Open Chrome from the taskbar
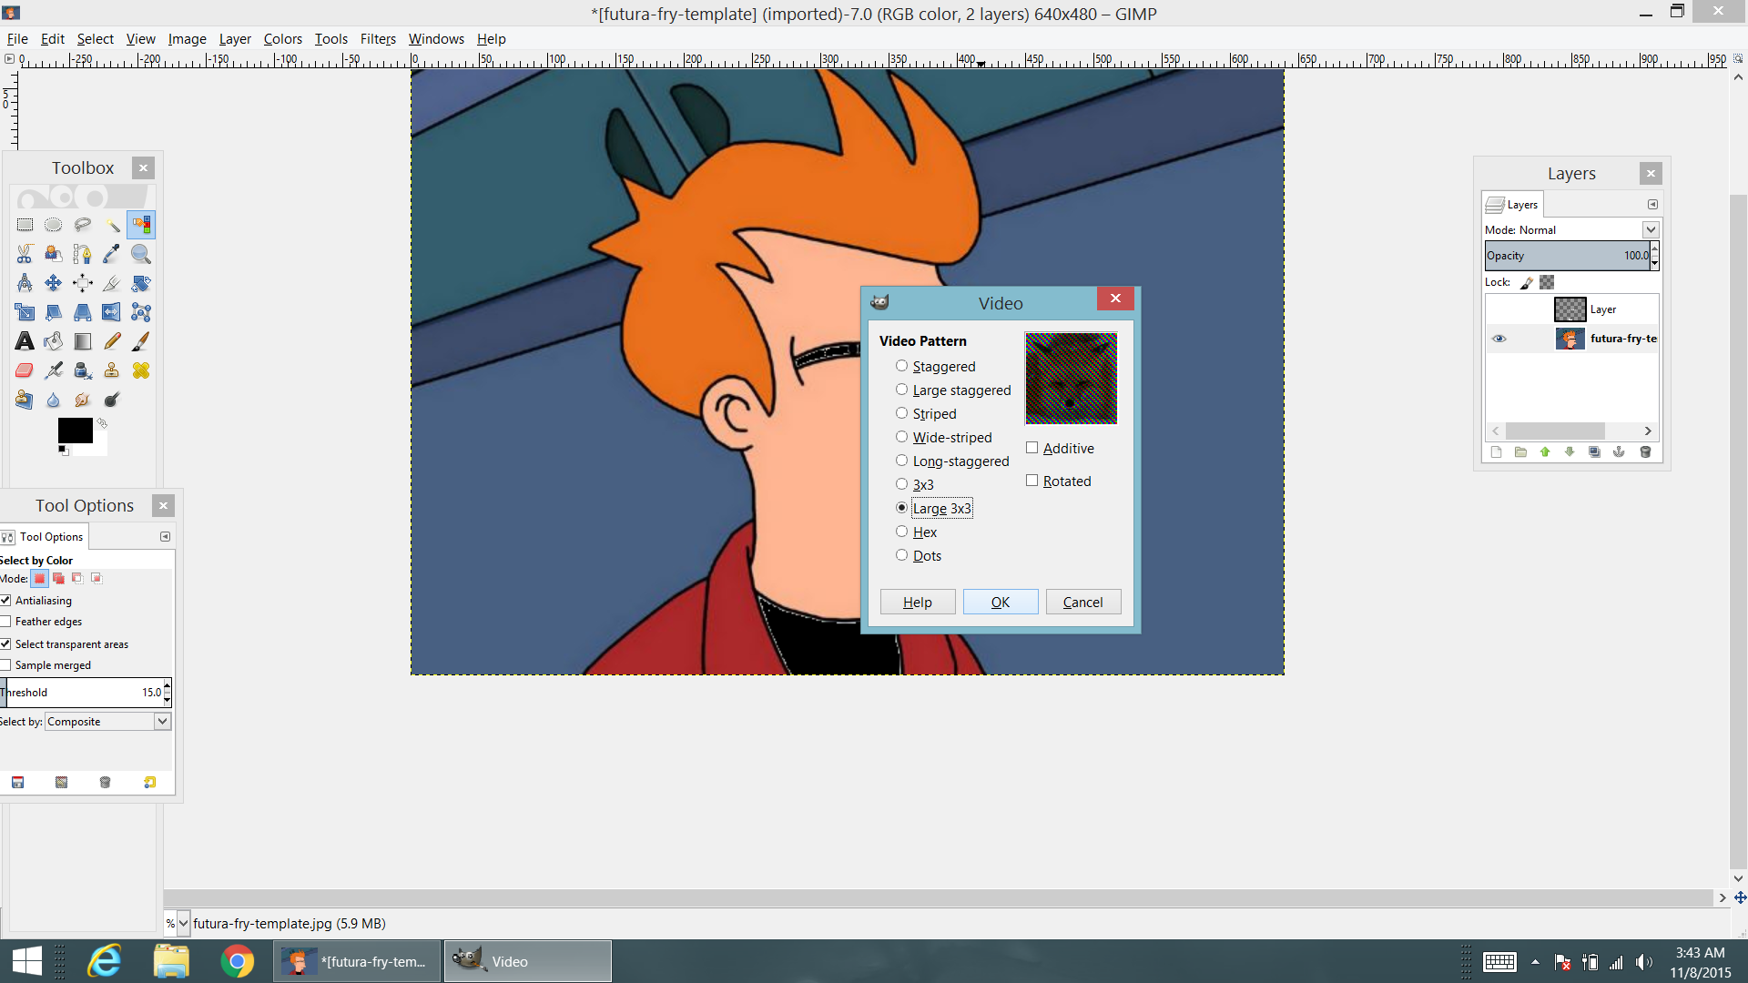The width and height of the screenshot is (1748, 983). pos(237,961)
